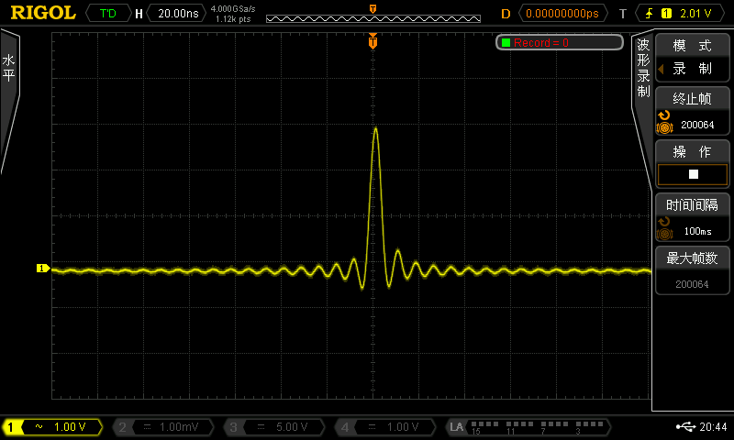Click the orange D delay label
The image size is (734, 440).
(506, 14)
